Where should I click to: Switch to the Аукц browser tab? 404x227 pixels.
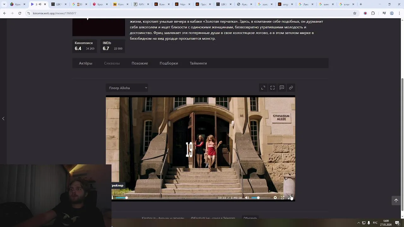click(244, 4)
